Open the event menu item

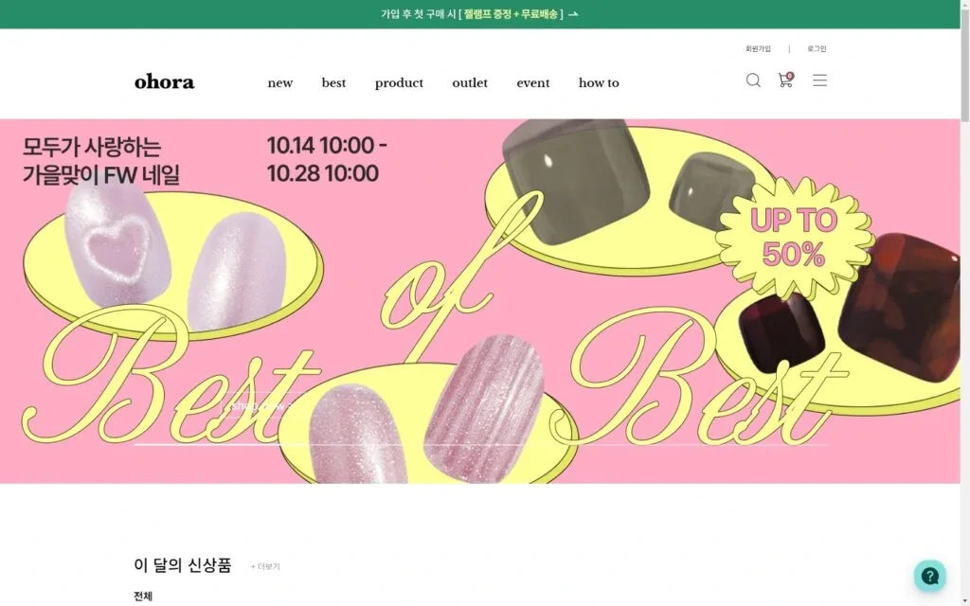point(533,83)
